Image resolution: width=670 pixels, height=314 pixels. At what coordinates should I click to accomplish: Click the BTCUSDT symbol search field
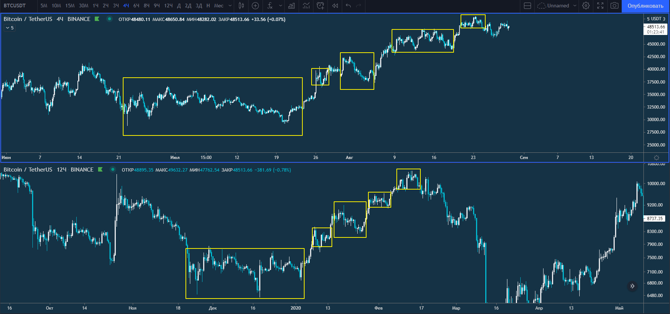pyautogui.click(x=15, y=6)
